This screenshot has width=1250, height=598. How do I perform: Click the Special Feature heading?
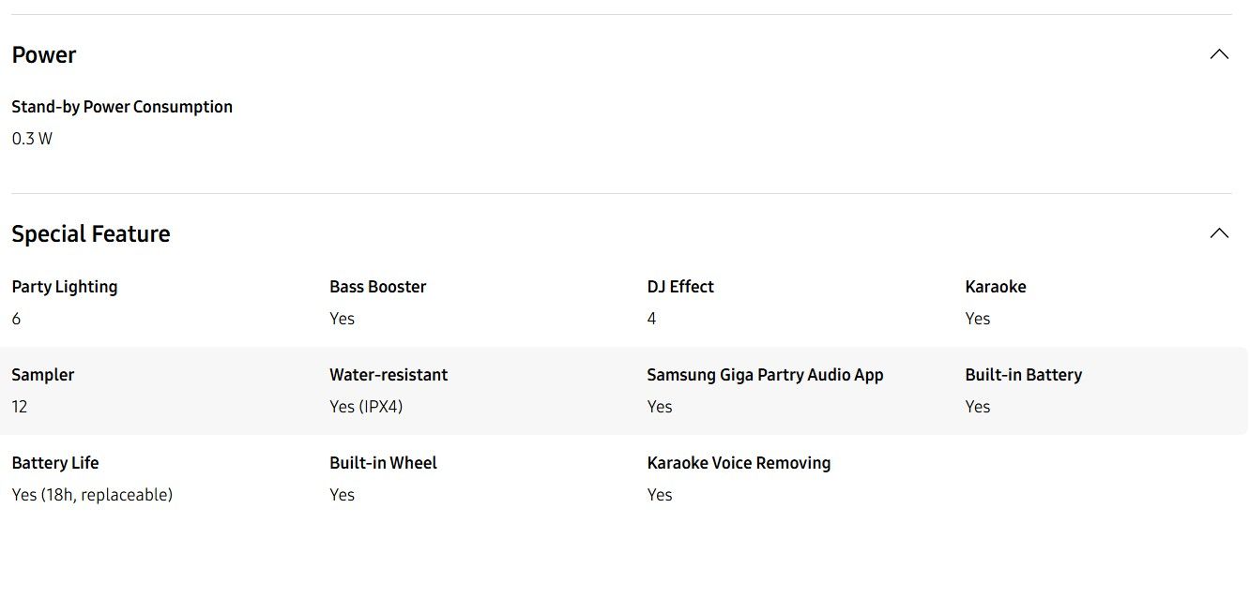pos(91,234)
